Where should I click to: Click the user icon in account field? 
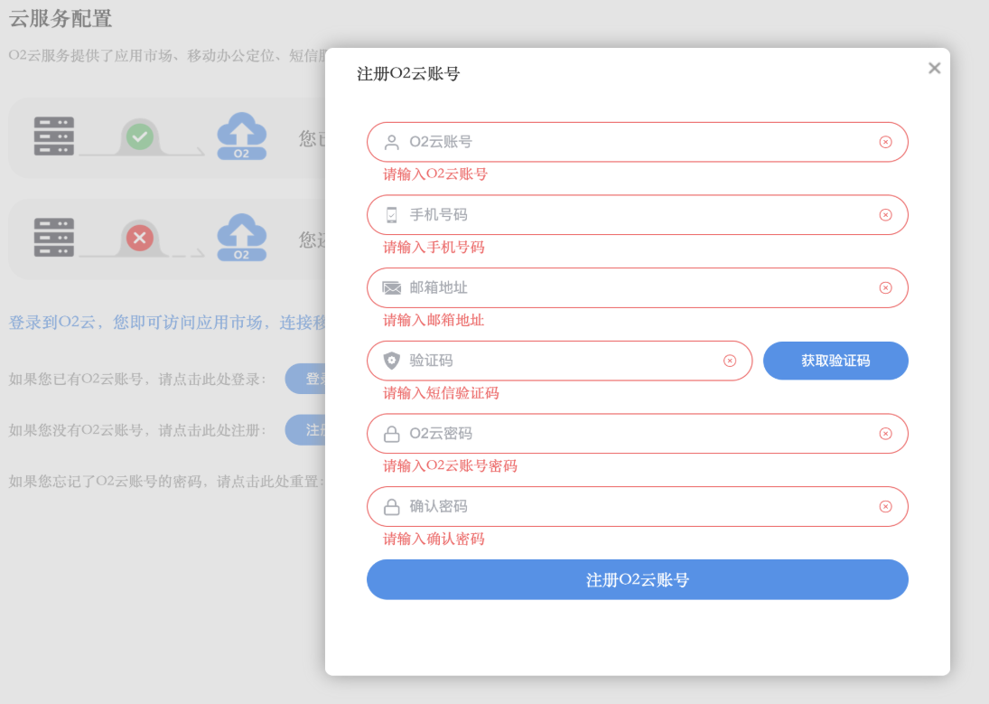[x=391, y=143]
